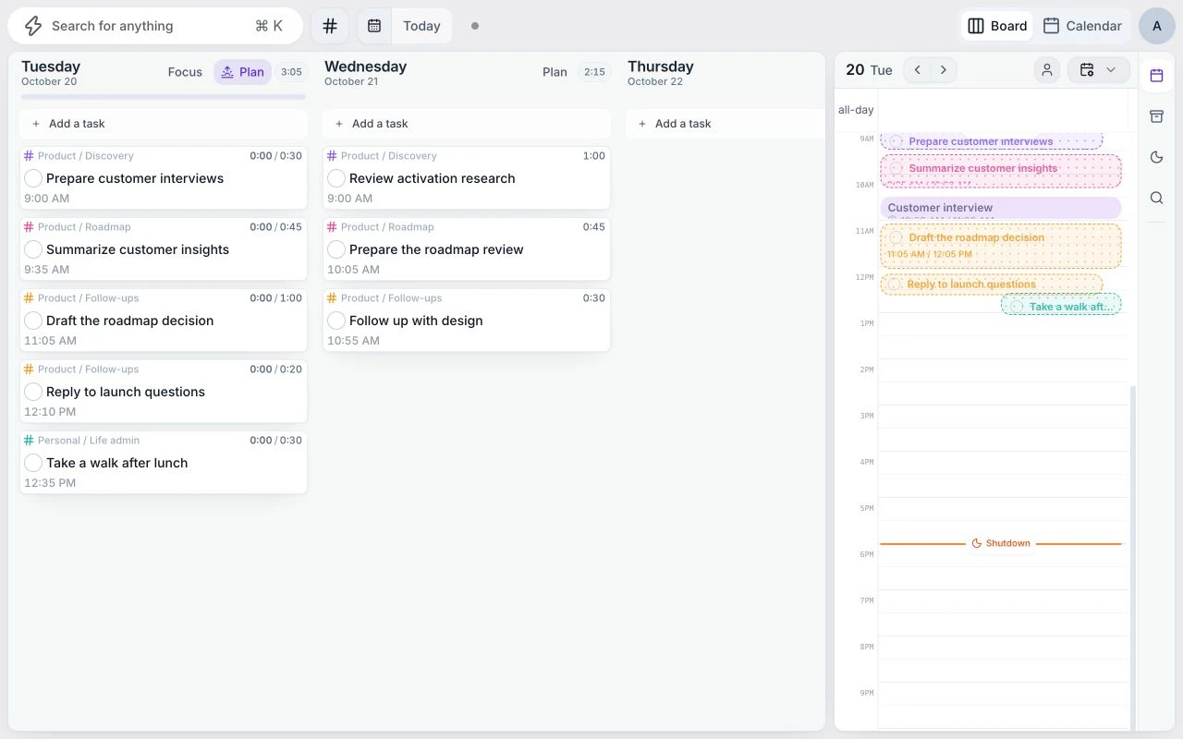
Task: Add a task to Wednesday
Action: (x=467, y=124)
